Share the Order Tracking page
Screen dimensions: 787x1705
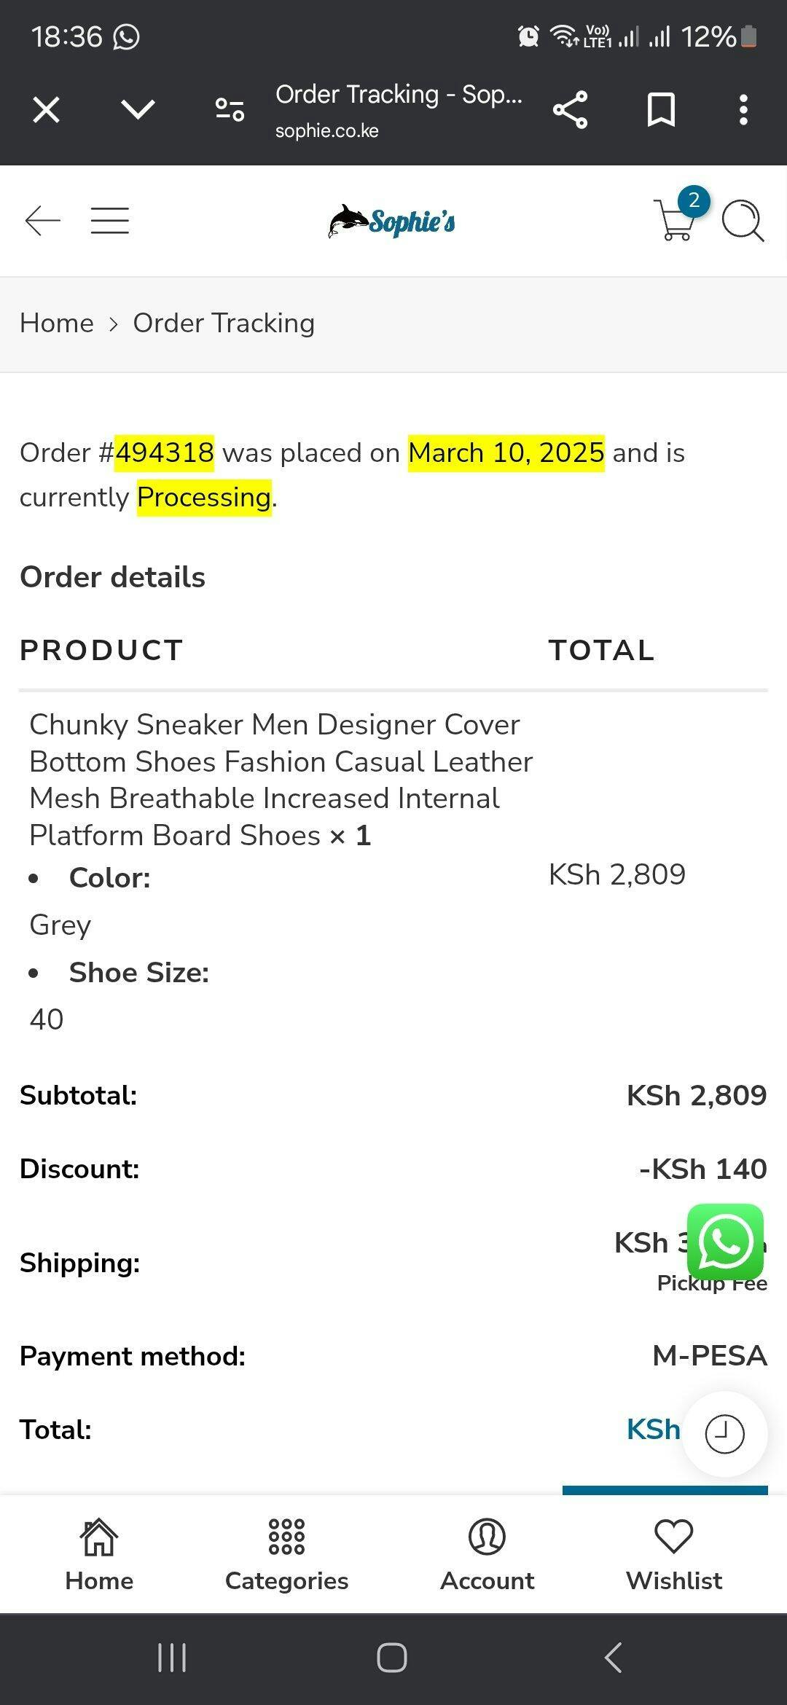click(x=570, y=110)
